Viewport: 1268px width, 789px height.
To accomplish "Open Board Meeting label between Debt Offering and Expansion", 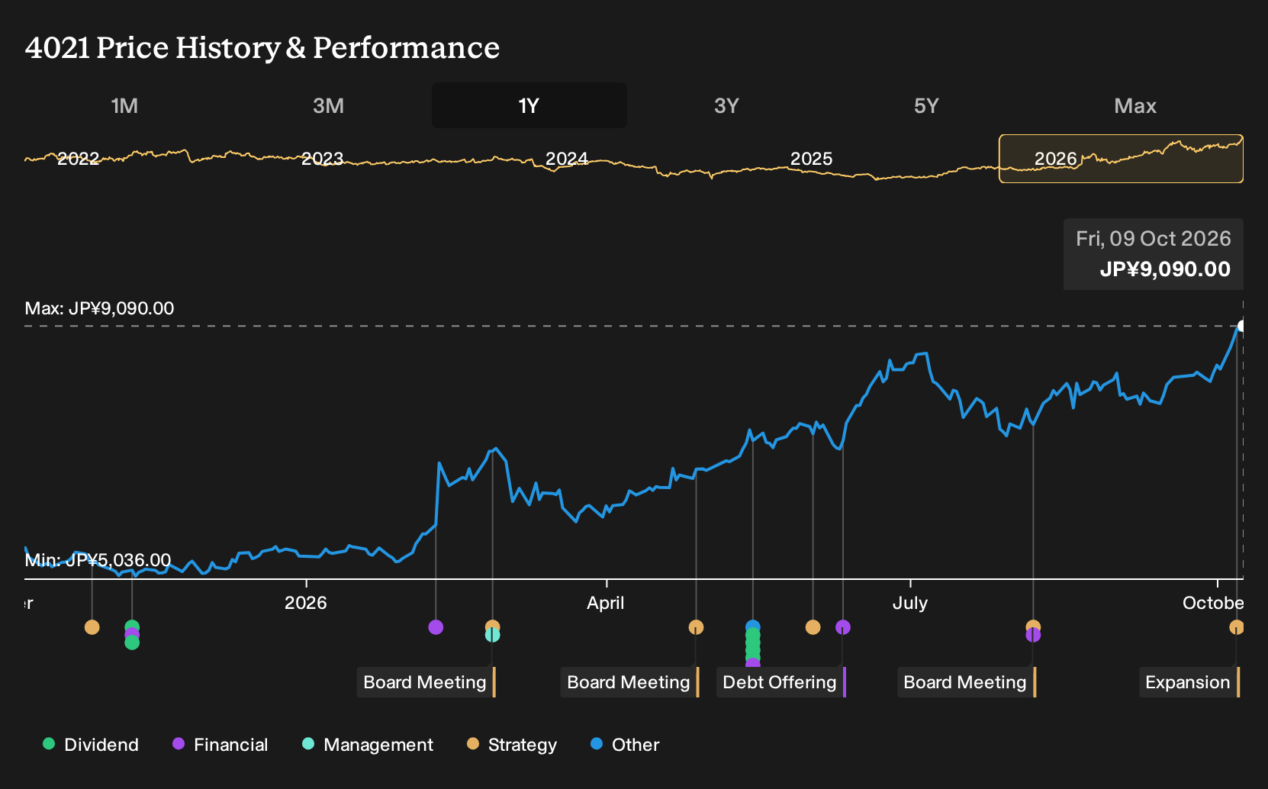I will pos(967,682).
